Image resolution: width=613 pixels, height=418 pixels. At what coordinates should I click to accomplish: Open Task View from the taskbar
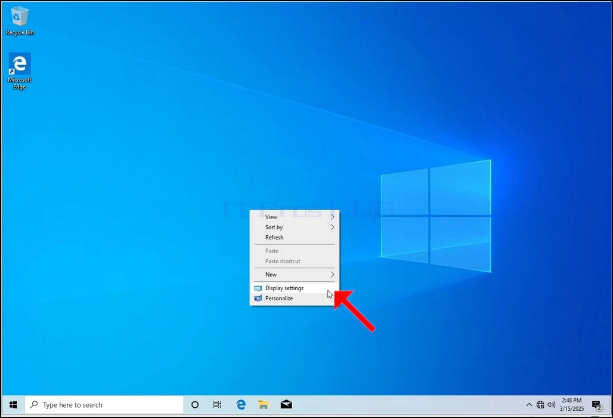[x=218, y=405]
